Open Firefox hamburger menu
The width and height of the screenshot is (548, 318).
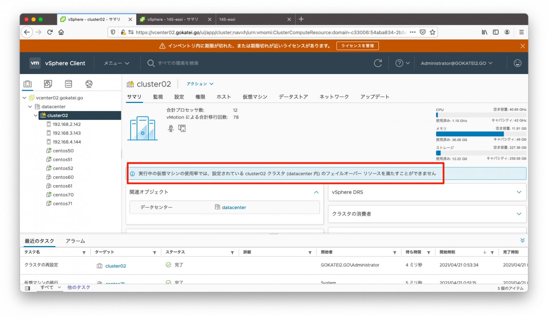(521, 32)
